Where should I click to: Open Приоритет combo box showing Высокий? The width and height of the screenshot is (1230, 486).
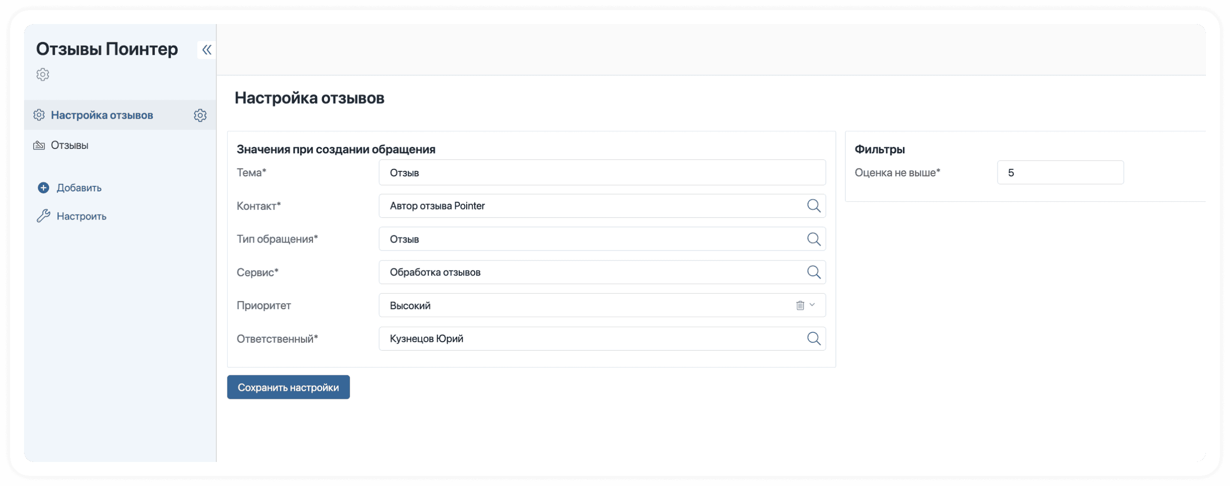pyautogui.click(x=576, y=305)
